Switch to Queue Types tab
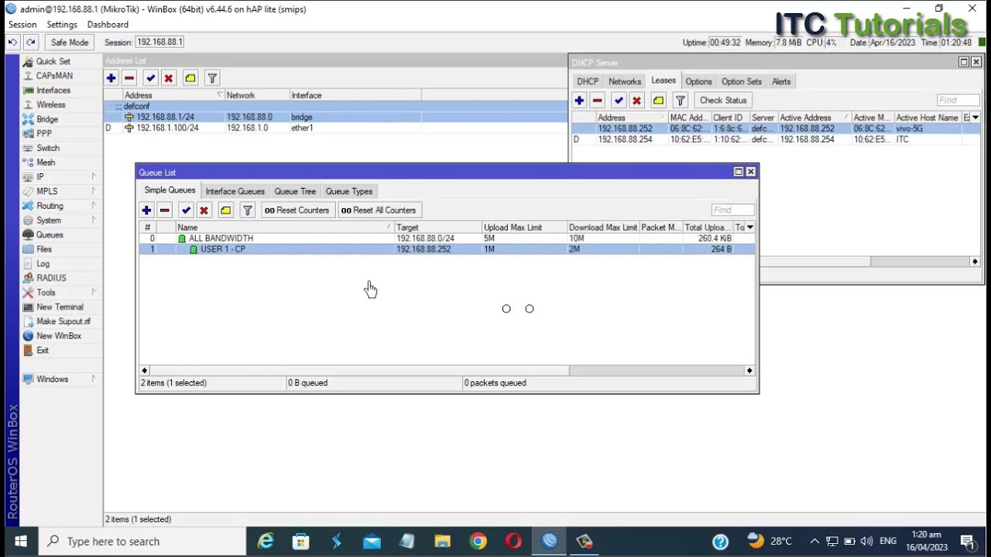991x557 pixels. 349,191
